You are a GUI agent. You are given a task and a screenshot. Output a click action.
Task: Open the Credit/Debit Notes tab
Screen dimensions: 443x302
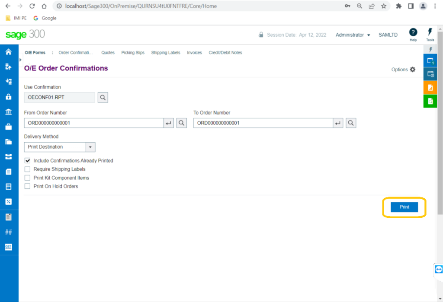[225, 53]
